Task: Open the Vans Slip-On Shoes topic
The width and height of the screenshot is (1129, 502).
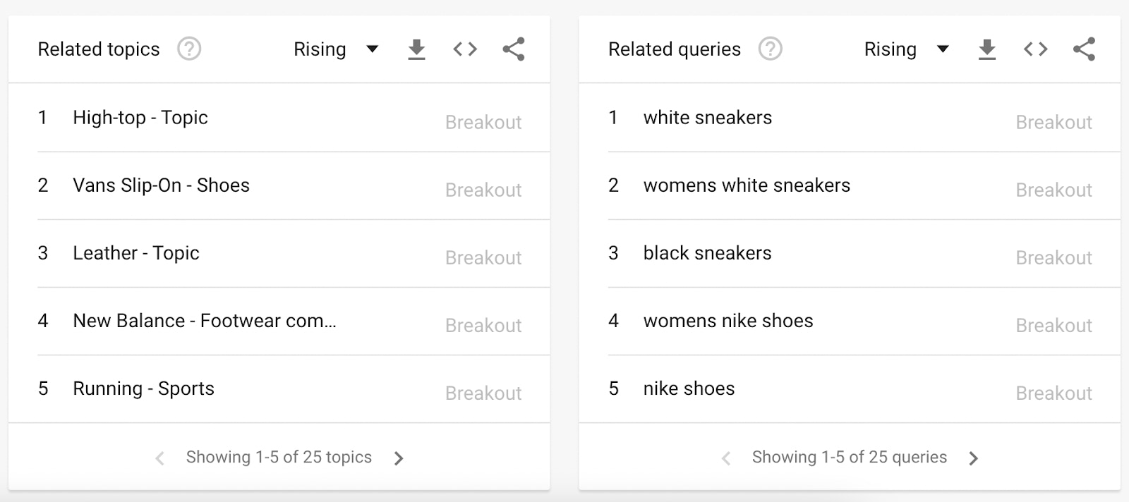Action: point(161,185)
